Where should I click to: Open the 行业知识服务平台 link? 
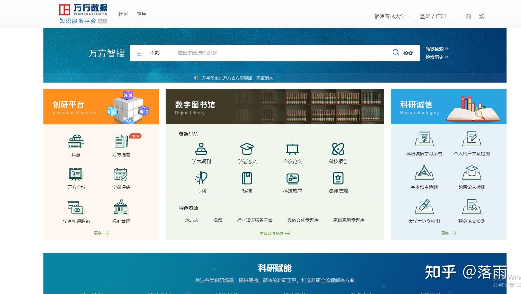pyautogui.click(x=255, y=220)
